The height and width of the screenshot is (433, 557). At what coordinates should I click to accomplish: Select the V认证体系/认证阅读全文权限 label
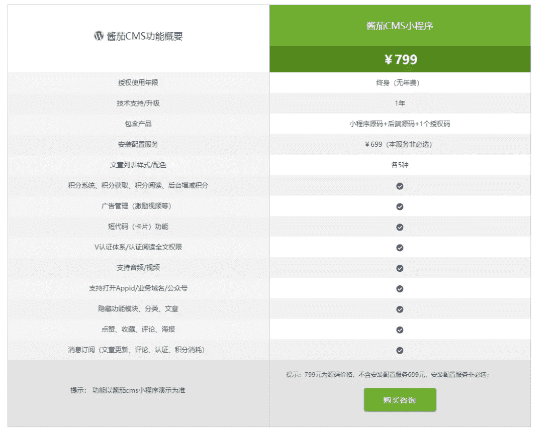tap(138, 247)
